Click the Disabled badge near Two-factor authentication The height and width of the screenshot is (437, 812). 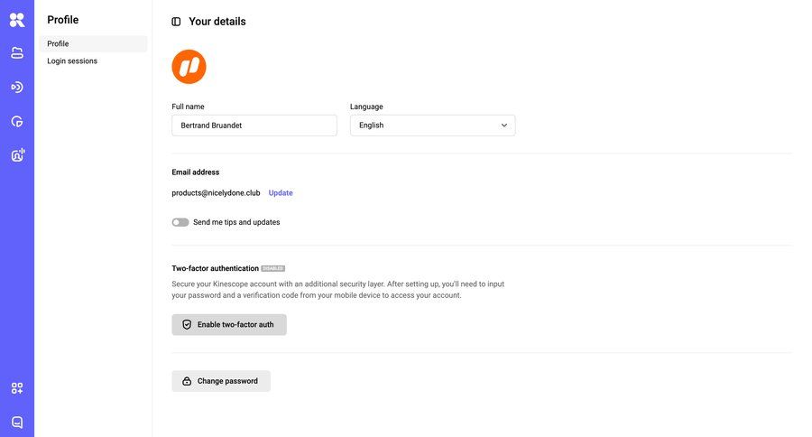[x=272, y=268]
